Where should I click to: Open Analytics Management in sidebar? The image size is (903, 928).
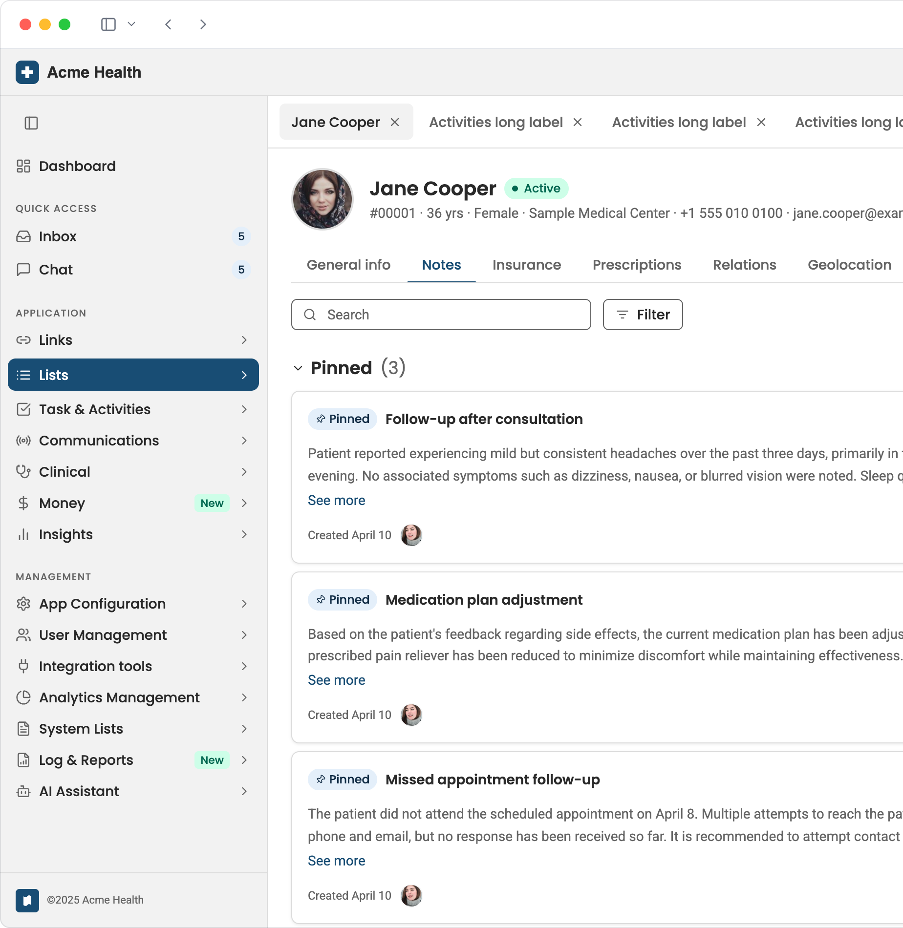pos(133,697)
